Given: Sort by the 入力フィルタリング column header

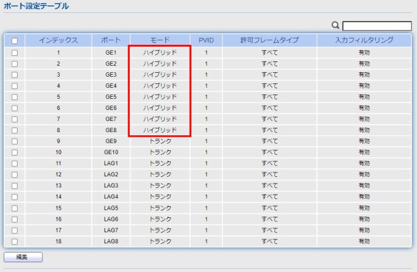Looking at the screenshot, I should 364,40.
